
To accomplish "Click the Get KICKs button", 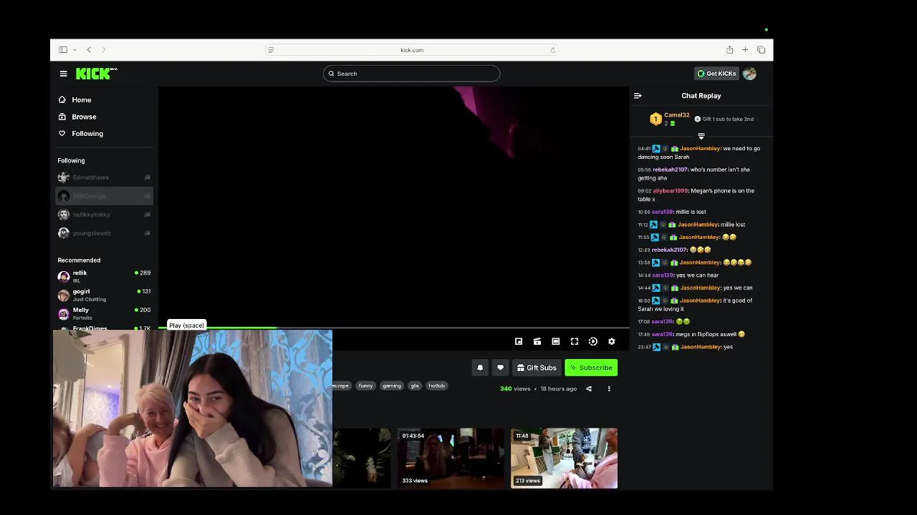I will pyautogui.click(x=716, y=74).
